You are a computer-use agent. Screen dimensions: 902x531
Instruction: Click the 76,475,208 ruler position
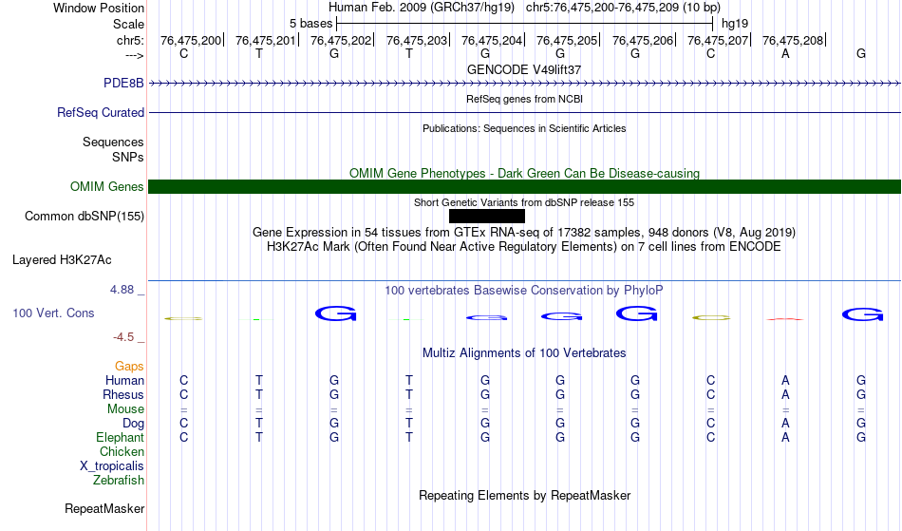[x=793, y=40]
